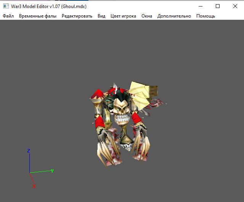Maximize the War3 Model Editor window

pos(218,6)
